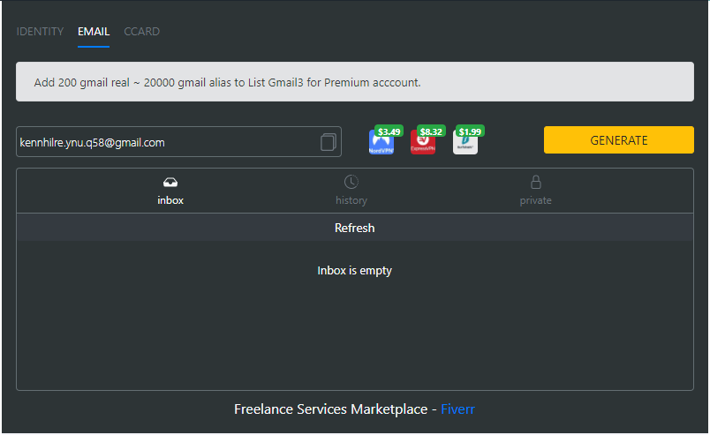Follow the Fiverr link
This screenshot has width=710, height=435.
click(x=457, y=409)
